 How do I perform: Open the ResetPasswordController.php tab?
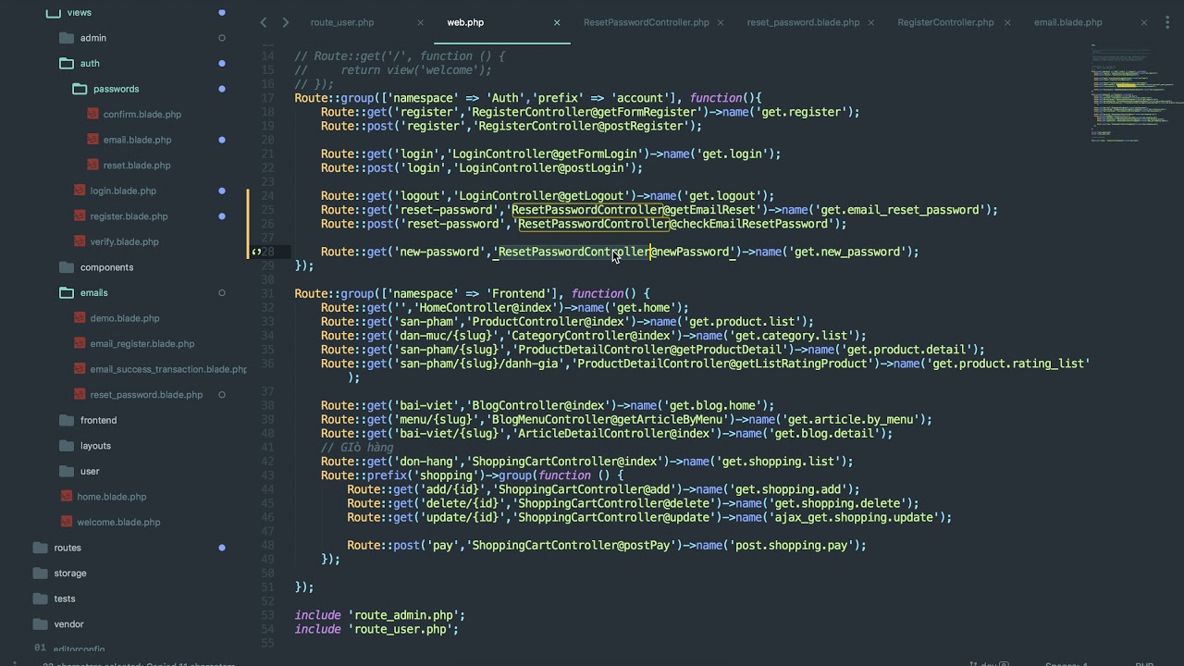coord(647,22)
